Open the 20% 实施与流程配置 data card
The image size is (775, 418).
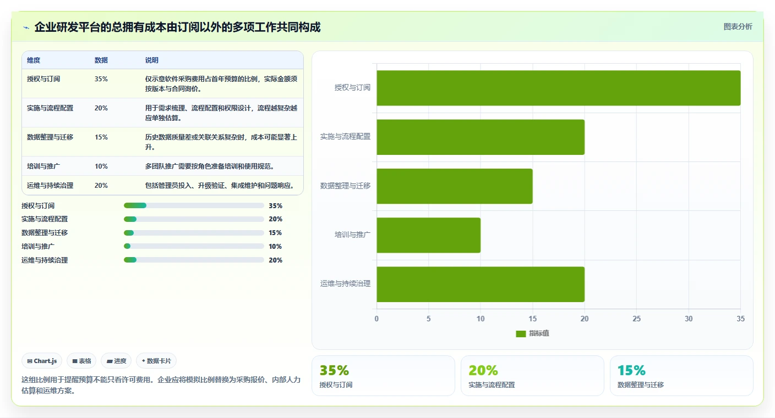coord(532,376)
